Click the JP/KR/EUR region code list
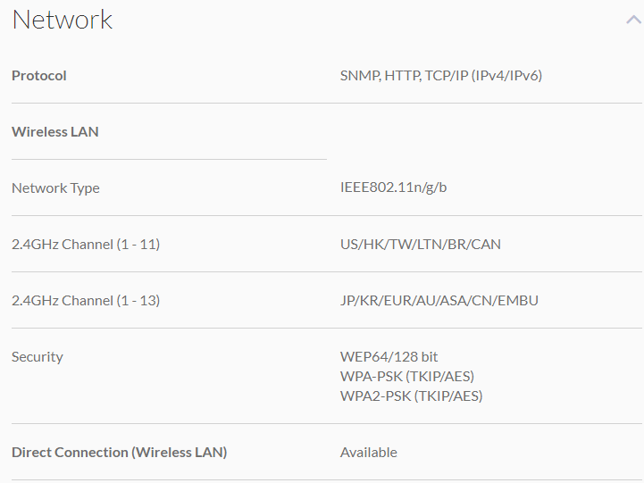The image size is (644, 483). (384, 301)
